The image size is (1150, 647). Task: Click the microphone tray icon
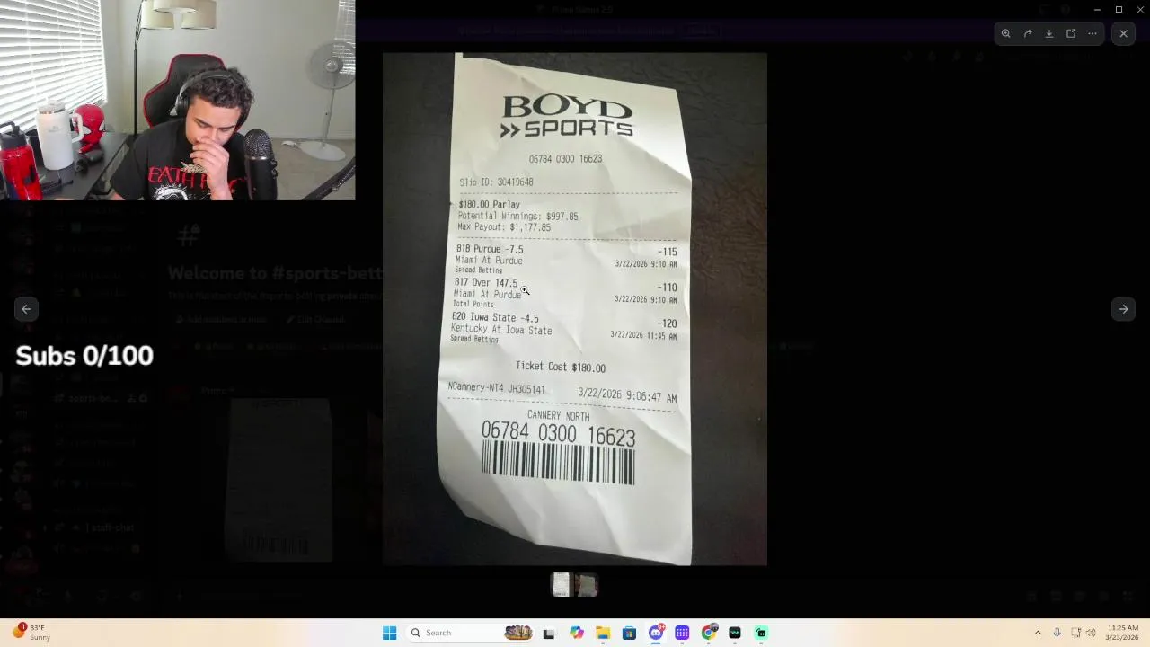(x=1057, y=633)
